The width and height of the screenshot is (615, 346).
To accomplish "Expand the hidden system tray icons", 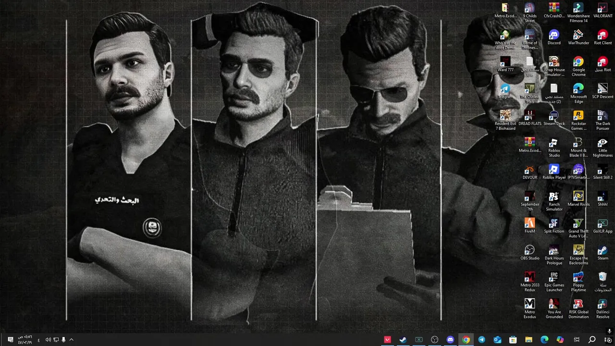I will click(71, 340).
